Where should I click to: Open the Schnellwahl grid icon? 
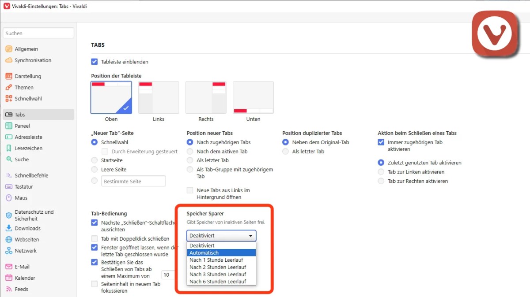click(9, 99)
